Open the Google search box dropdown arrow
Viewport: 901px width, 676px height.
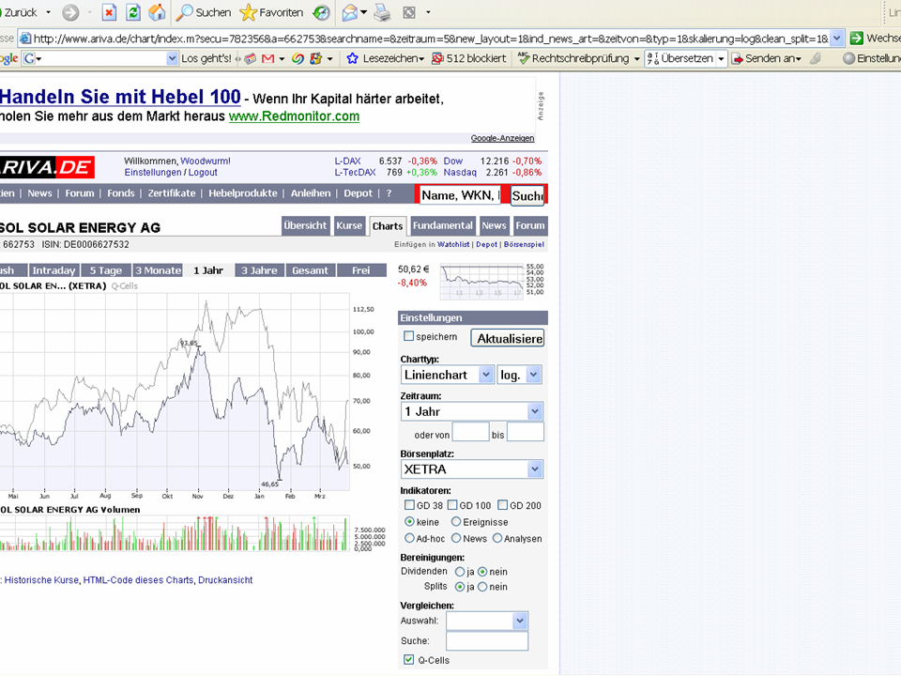tap(172, 58)
